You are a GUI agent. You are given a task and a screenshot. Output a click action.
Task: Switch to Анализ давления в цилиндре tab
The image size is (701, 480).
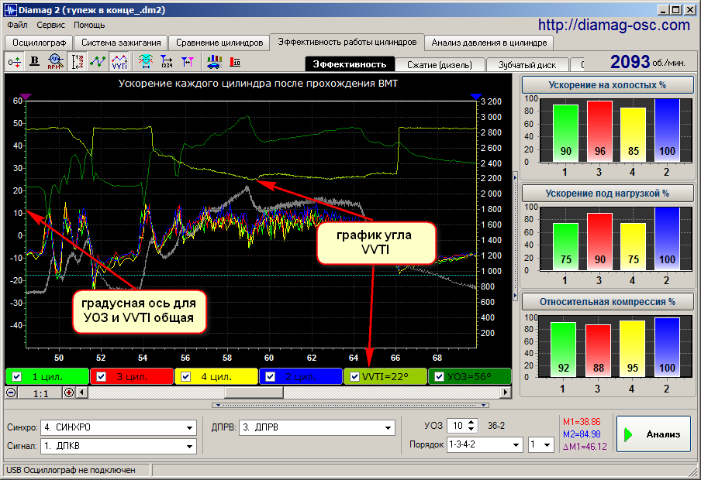click(489, 43)
